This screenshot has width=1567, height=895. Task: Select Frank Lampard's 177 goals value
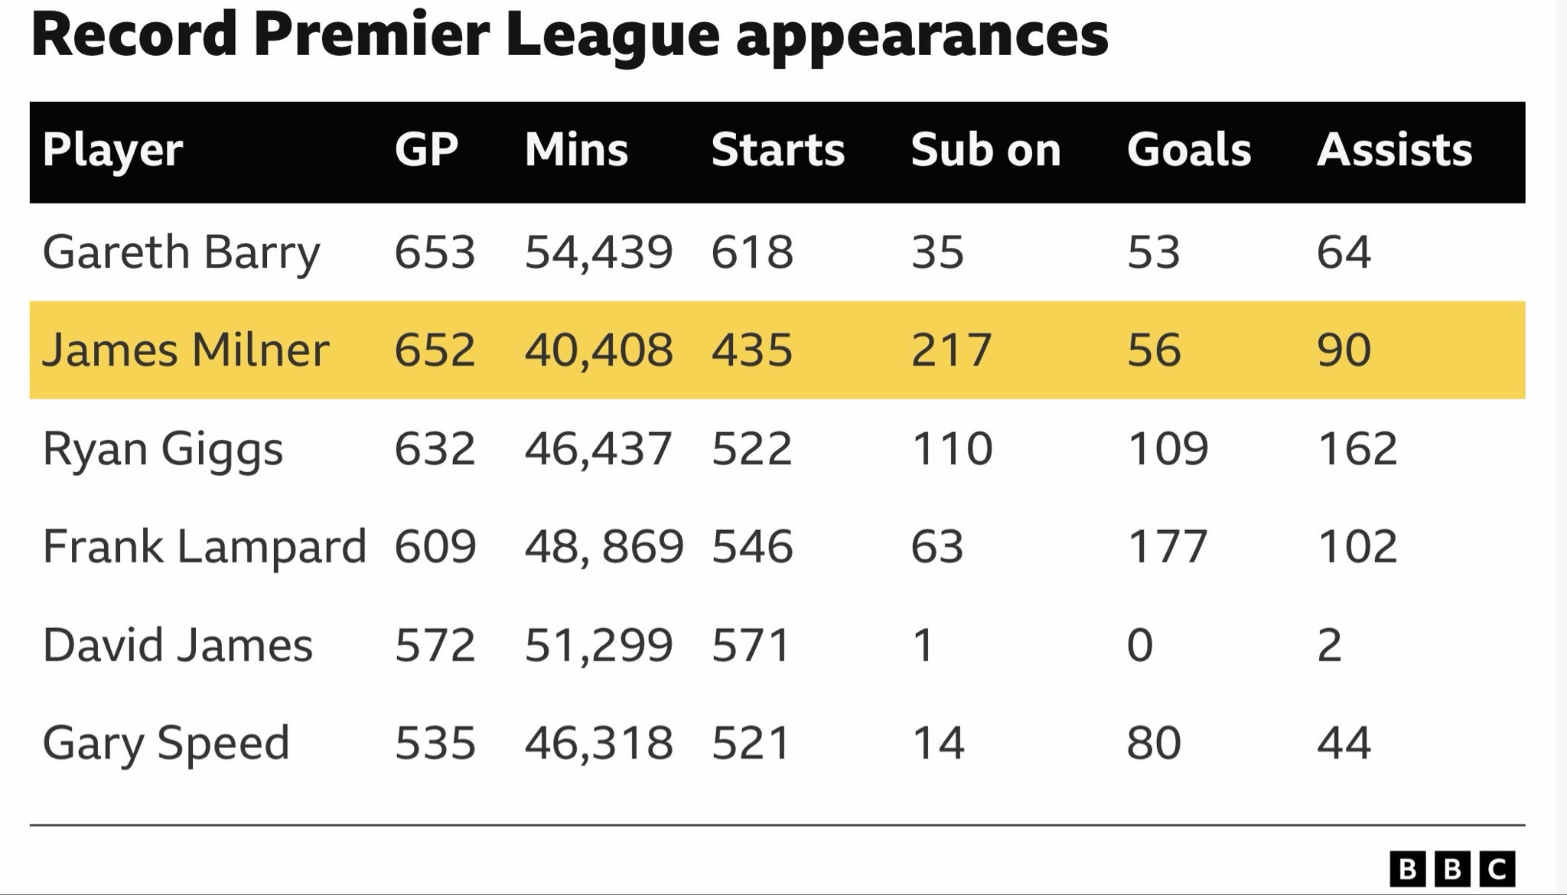point(1167,547)
